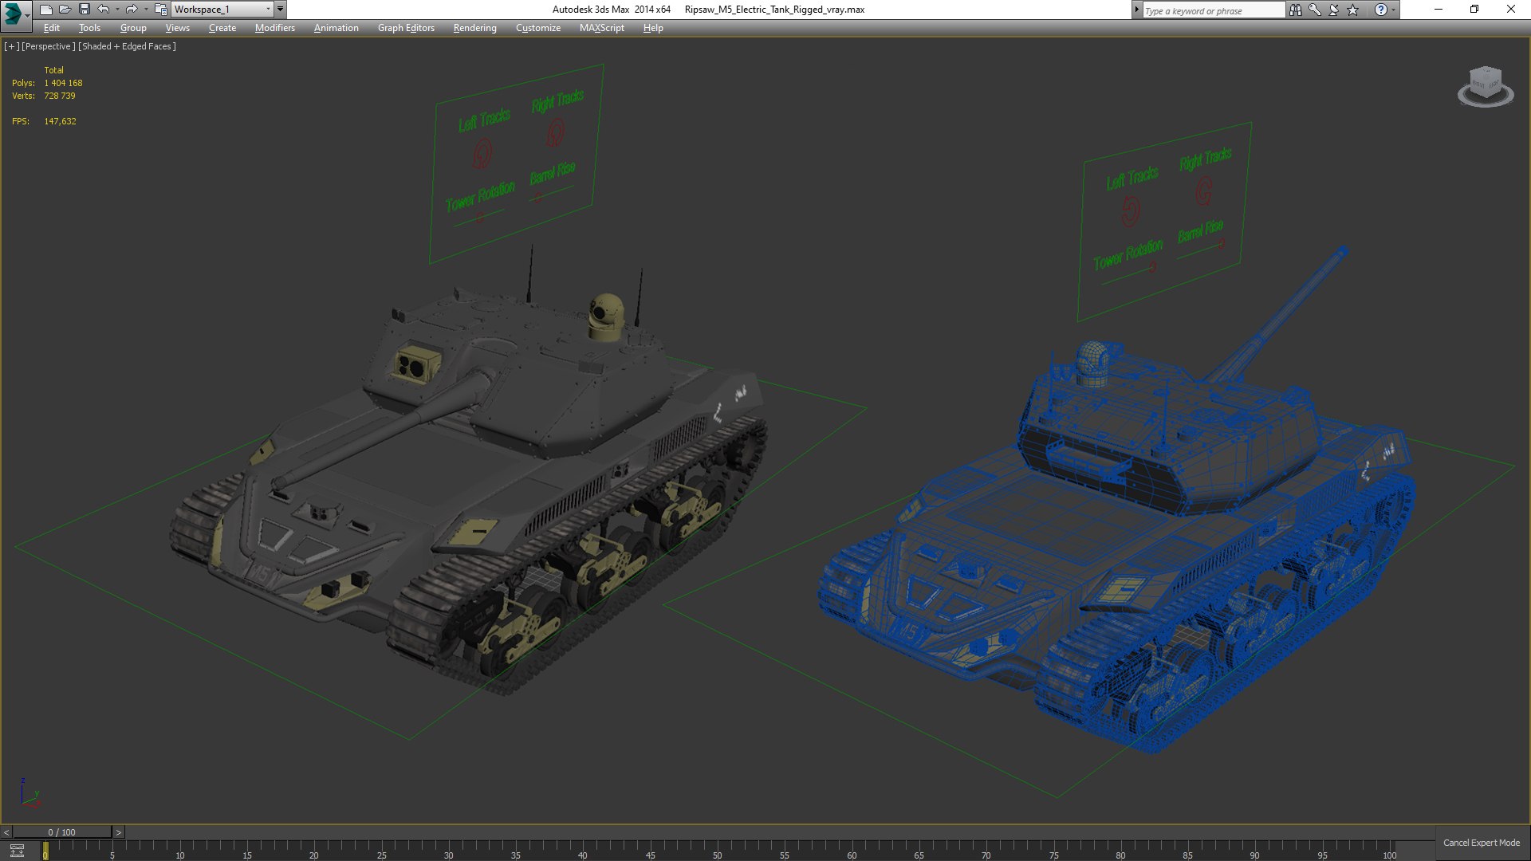
Task: Open Quick Access Toolbar customize arrow
Action: pyautogui.click(x=281, y=10)
